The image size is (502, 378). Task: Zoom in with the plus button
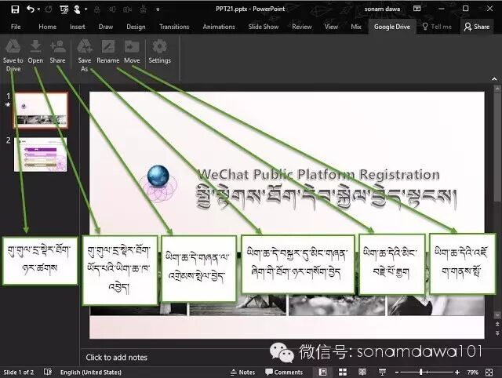coord(457,373)
